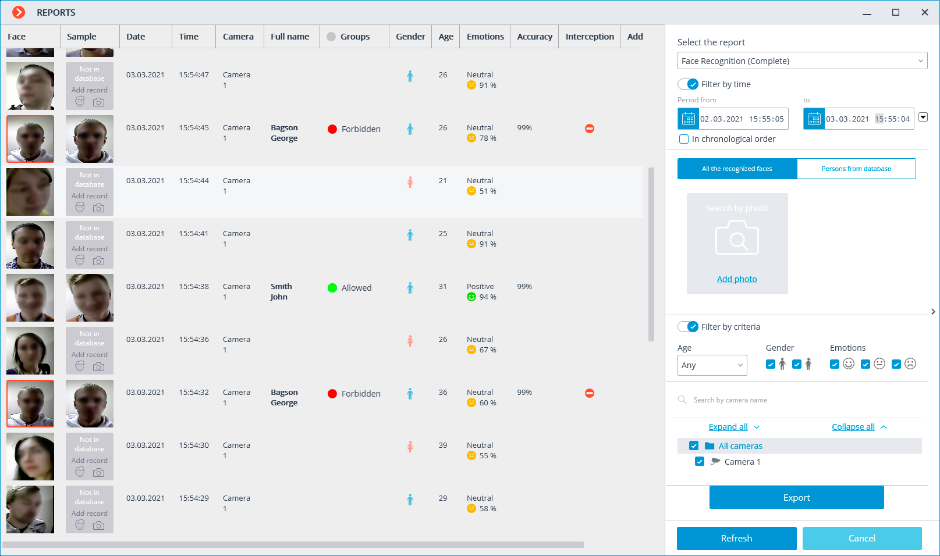
Task: Click the camera name search magnifier icon
Action: tap(682, 400)
